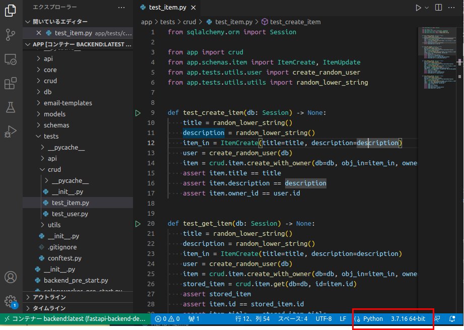The width and height of the screenshot is (464, 330).
Task: Run test_get_item from the gutter
Action: [x=138, y=224]
